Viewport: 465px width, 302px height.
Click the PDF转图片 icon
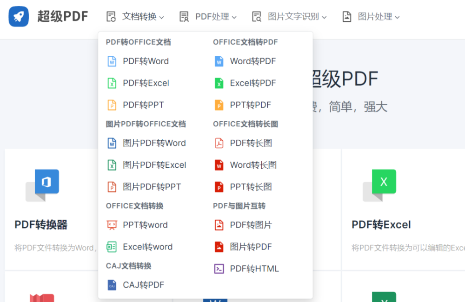[x=219, y=225]
